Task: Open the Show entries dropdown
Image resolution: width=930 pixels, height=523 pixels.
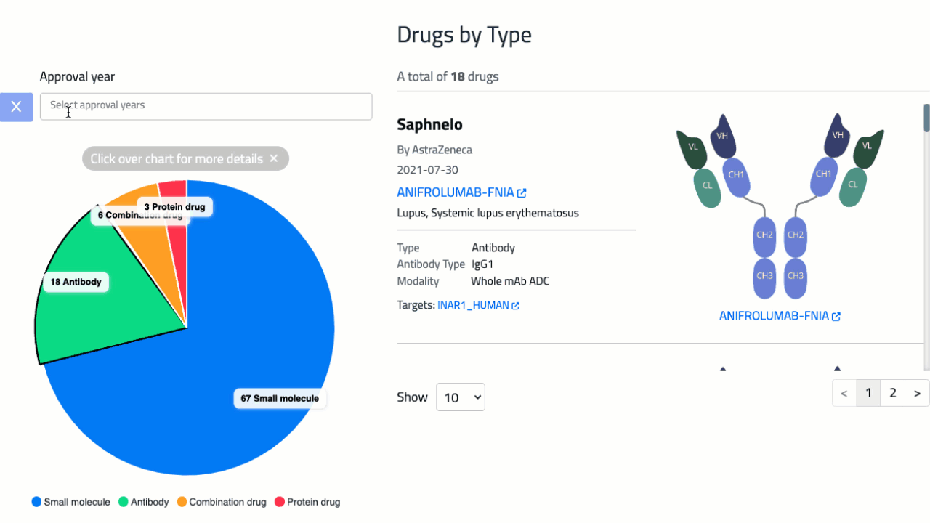Action: click(460, 397)
